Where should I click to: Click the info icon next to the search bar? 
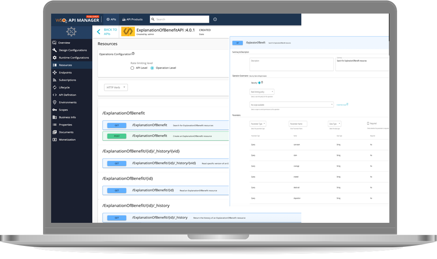pyautogui.click(x=215, y=19)
